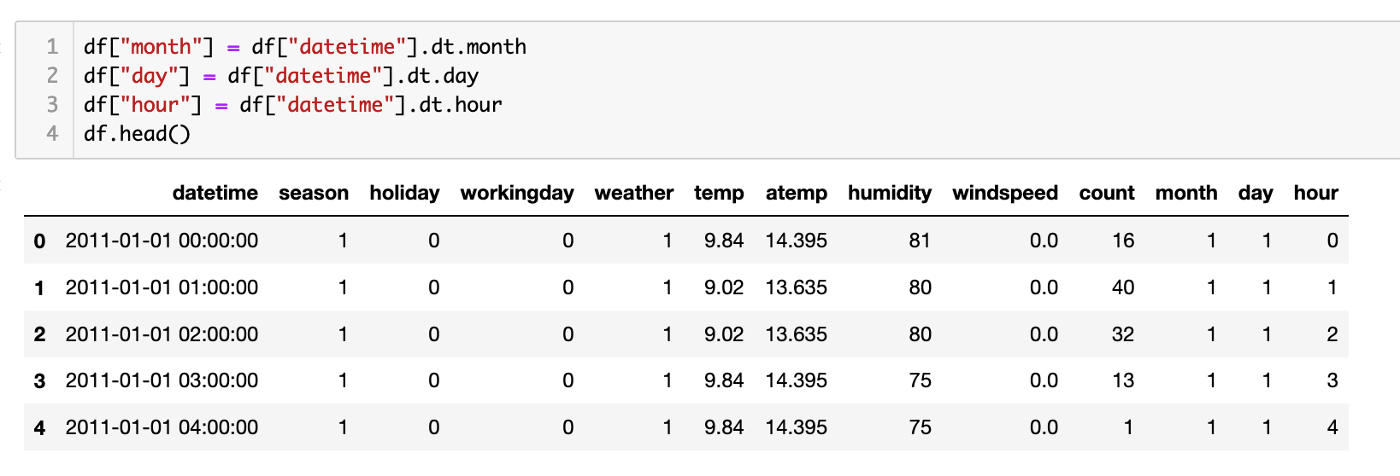The height and width of the screenshot is (476, 1400).
Task: Click the count column header
Action: [x=1106, y=193]
